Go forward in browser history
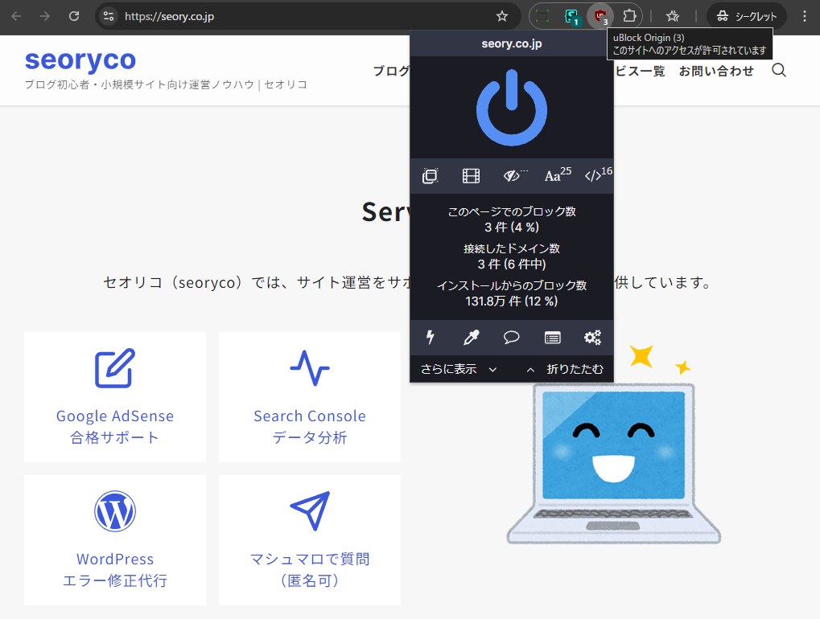Screen dimensions: 820x619 [45, 16]
